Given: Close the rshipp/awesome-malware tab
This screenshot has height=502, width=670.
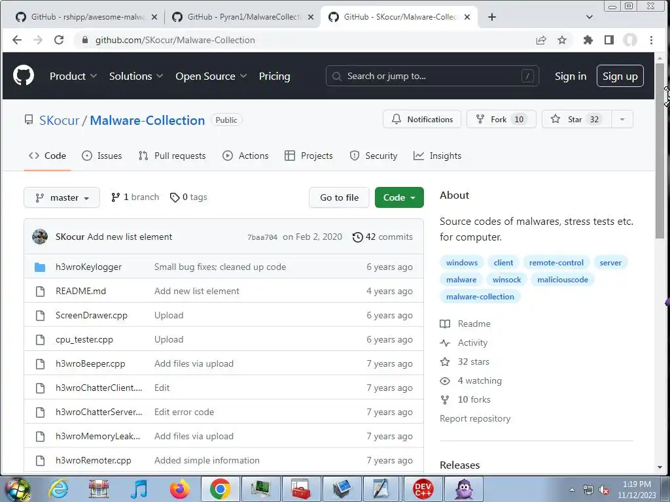Looking at the screenshot, I should [x=154, y=17].
